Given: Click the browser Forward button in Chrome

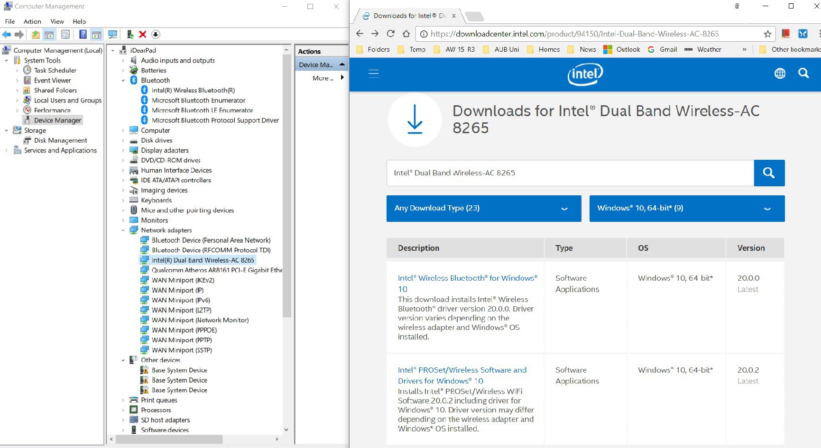Looking at the screenshot, I should 375,34.
